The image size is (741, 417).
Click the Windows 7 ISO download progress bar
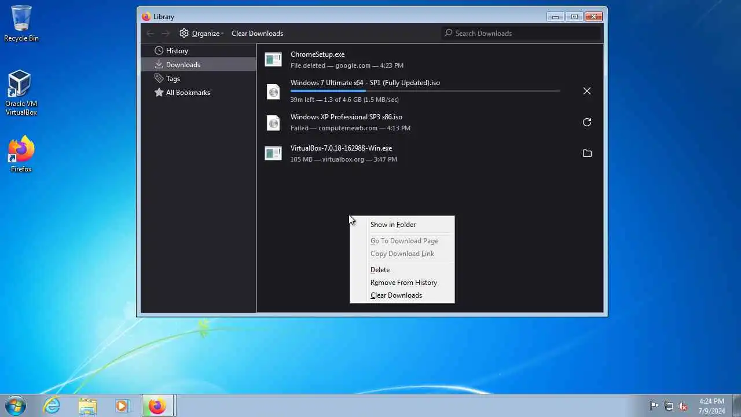[425, 91]
